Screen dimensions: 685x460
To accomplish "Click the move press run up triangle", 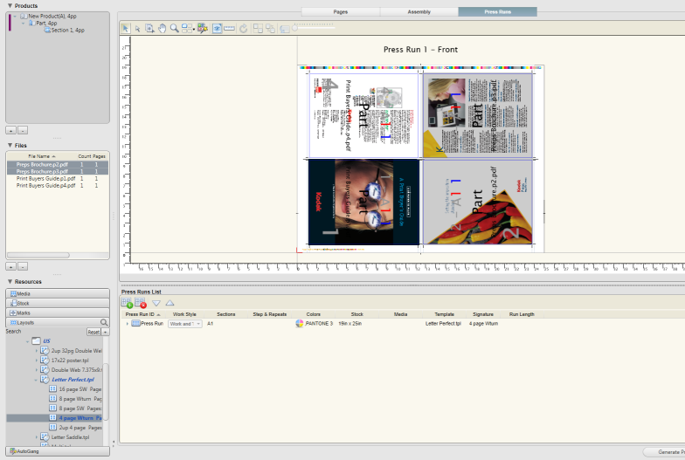I will coord(170,303).
